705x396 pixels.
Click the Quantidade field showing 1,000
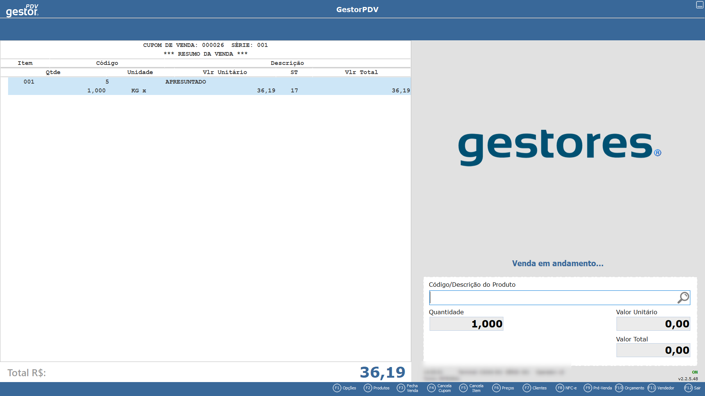(x=466, y=324)
